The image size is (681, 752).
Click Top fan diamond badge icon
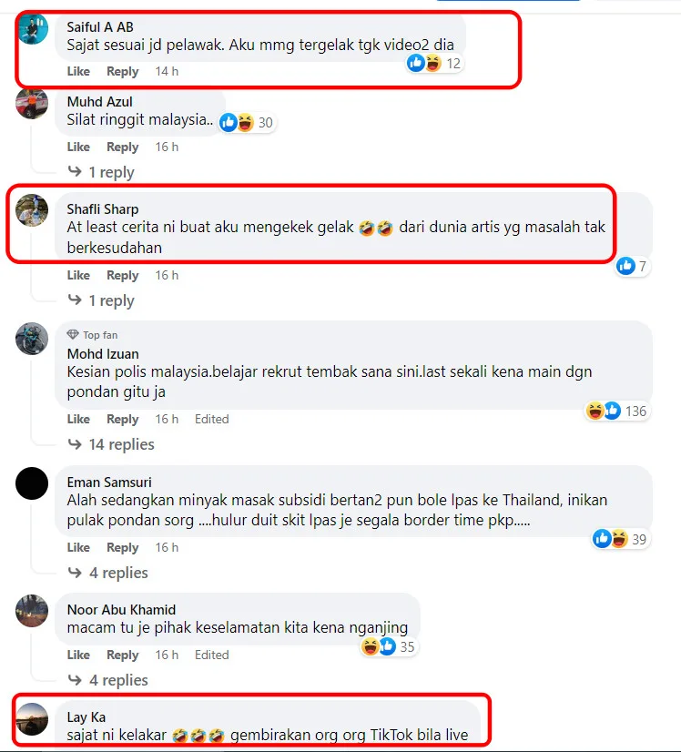coord(73,334)
